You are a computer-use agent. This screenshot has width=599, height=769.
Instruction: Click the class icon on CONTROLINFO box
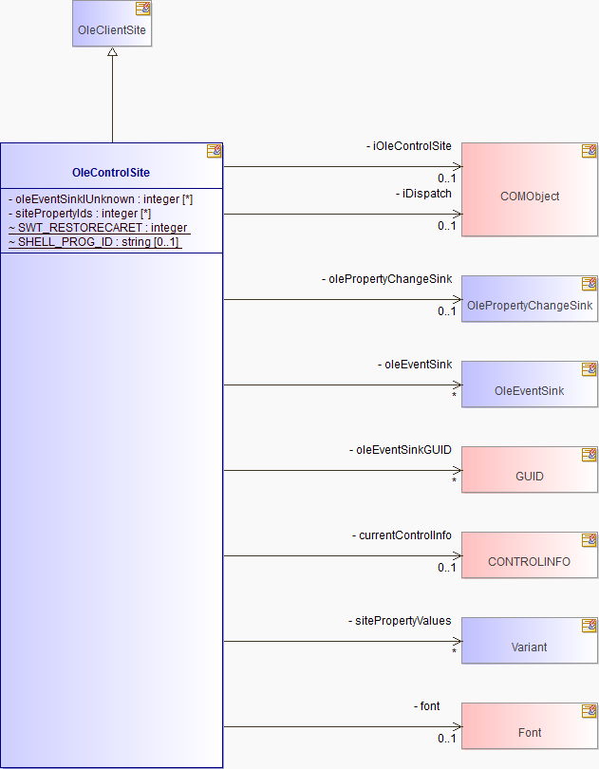589,540
